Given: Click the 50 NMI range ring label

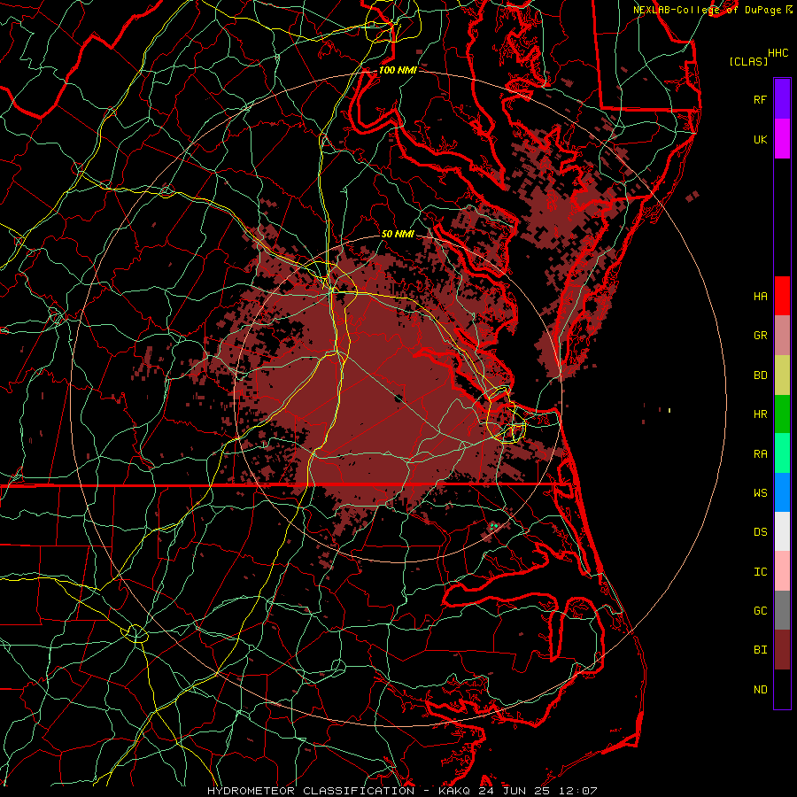Looking at the screenshot, I should point(398,234).
